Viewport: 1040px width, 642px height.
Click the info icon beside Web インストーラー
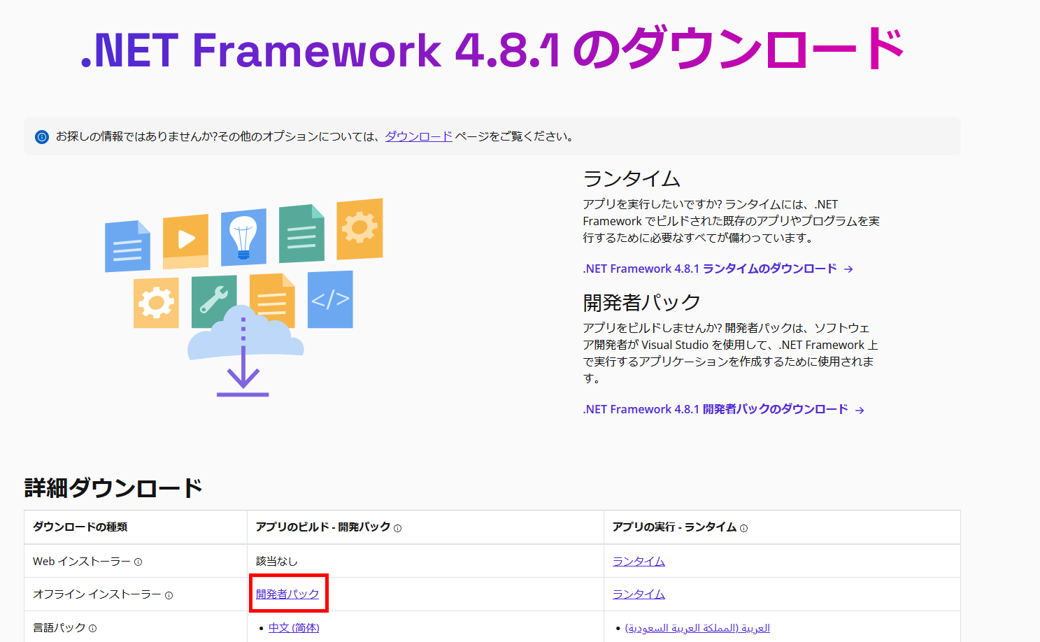[x=138, y=562]
